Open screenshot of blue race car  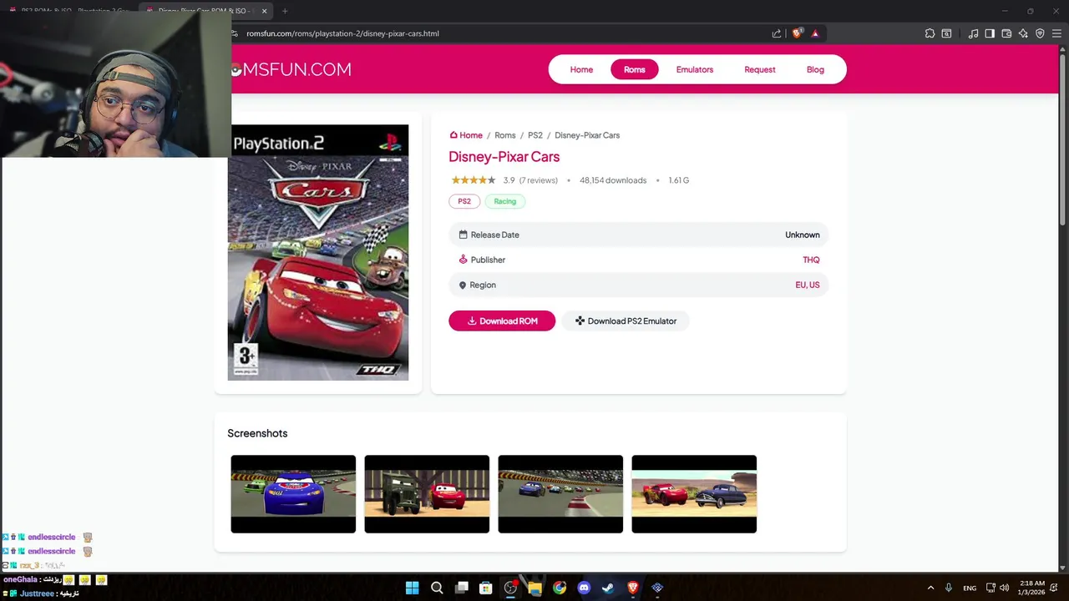(x=293, y=494)
